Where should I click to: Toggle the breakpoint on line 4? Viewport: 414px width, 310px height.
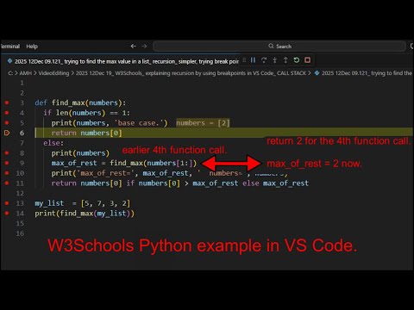(x=7, y=113)
